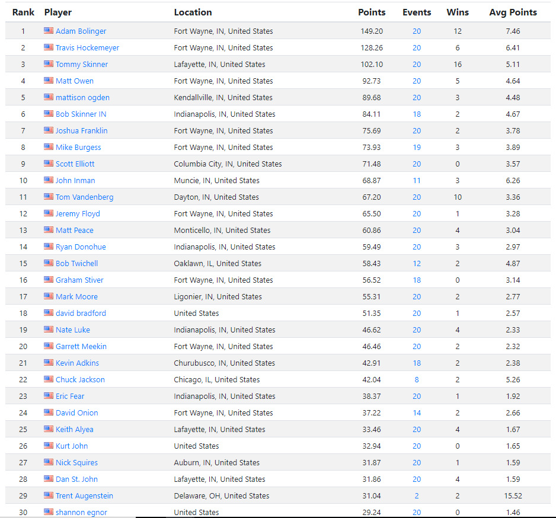Open David Onion's 14 events link
This screenshot has width=556, height=518.
(417, 413)
